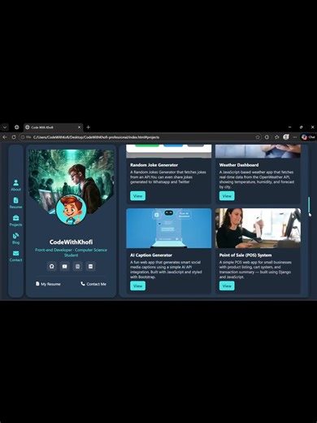Screen dimensions: 317x423
Task: Click the Point of Sale project image
Action: 258,228
